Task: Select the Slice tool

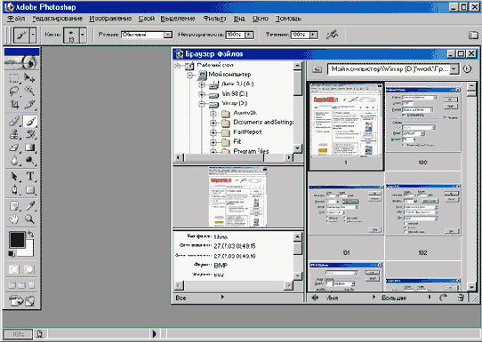Action: coord(30,105)
